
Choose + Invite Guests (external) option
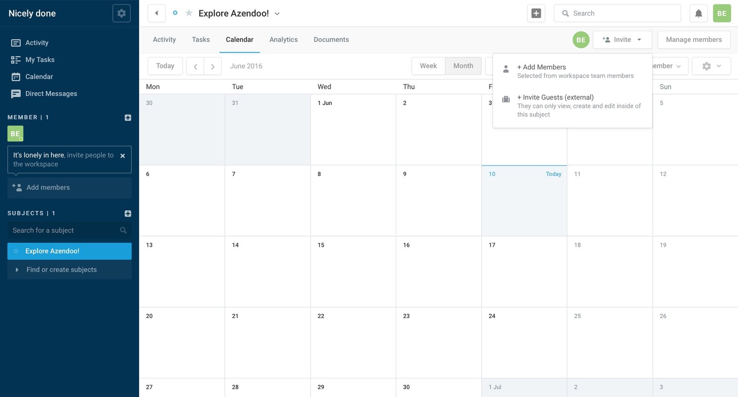tap(573, 106)
